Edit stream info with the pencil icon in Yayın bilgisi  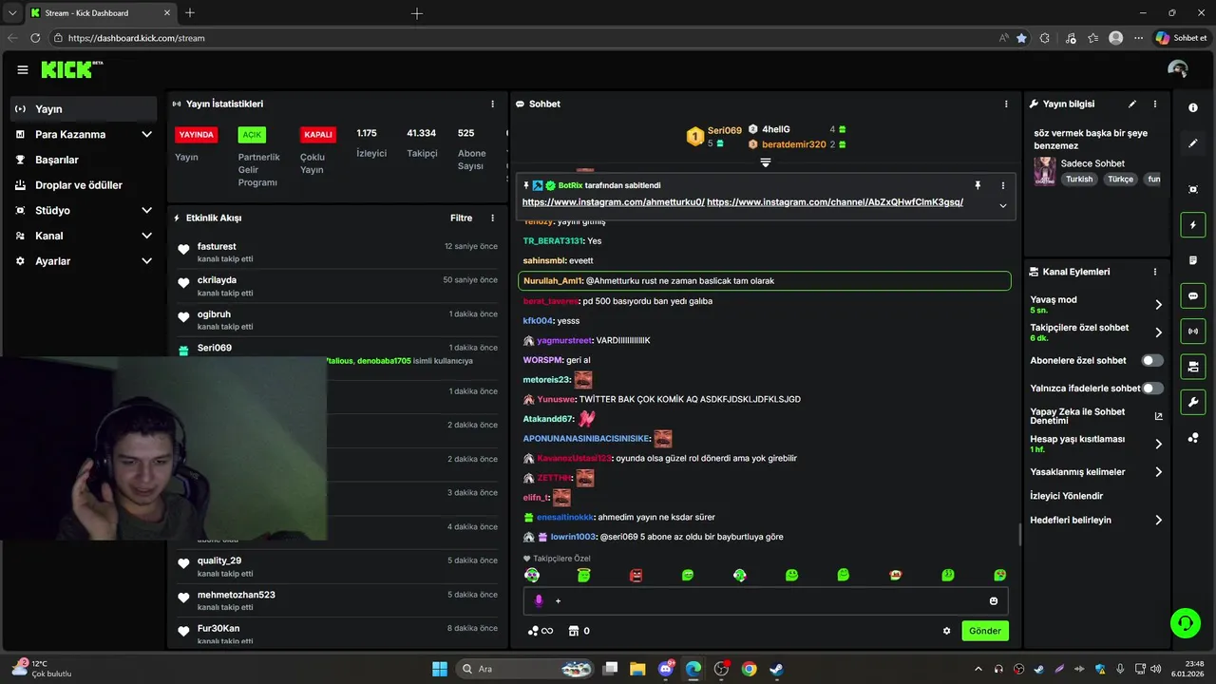[x=1131, y=104]
